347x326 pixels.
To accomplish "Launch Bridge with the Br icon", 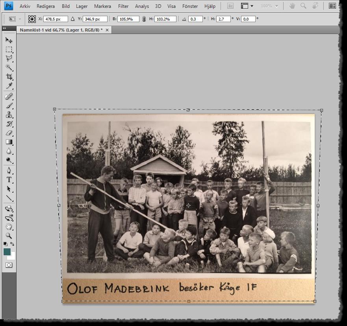I will pyautogui.click(x=230, y=6).
